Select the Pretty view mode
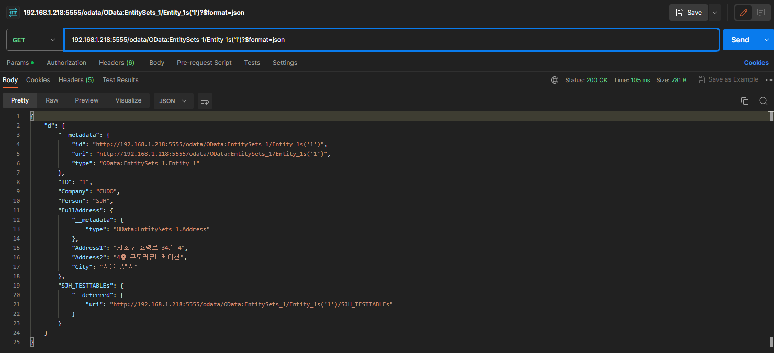The width and height of the screenshot is (774, 353). pyautogui.click(x=20, y=100)
